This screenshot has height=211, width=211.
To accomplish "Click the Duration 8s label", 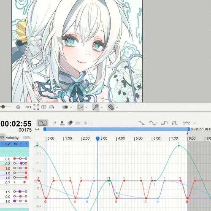I will tap(200, 129).
